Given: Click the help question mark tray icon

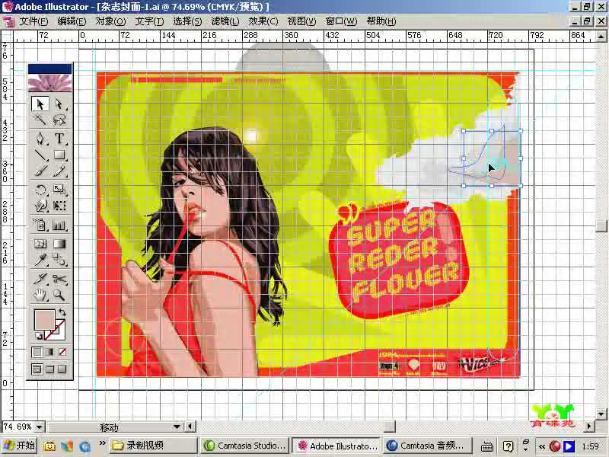Looking at the screenshot, I should (508, 446).
